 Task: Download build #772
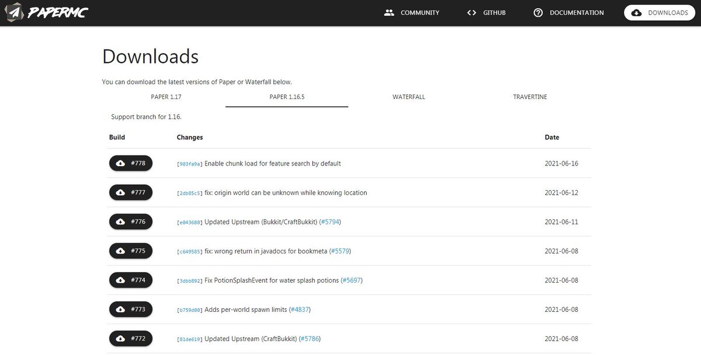coord(131,338)
